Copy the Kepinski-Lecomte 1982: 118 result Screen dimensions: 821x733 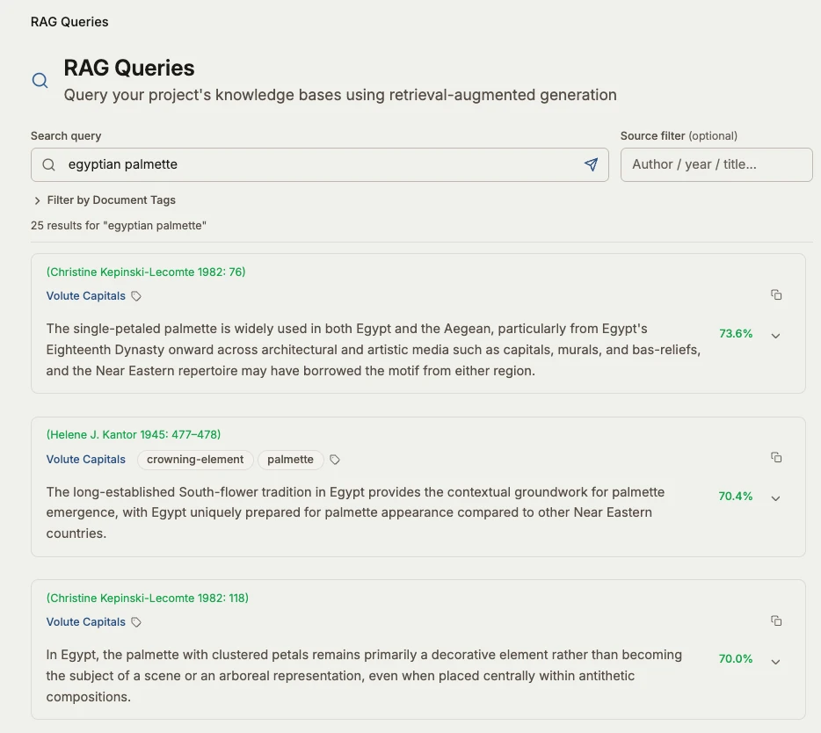(x=776, y=621)
